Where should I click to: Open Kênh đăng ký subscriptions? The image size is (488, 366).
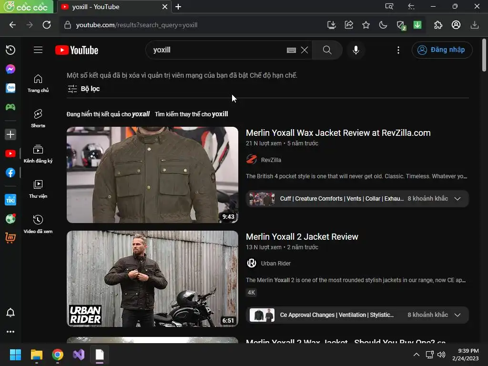tap(38, 154)
